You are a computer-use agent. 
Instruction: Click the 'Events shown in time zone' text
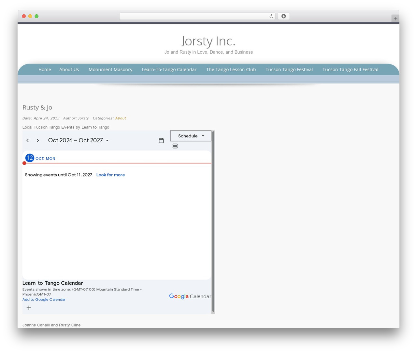[x=82, y=292]
